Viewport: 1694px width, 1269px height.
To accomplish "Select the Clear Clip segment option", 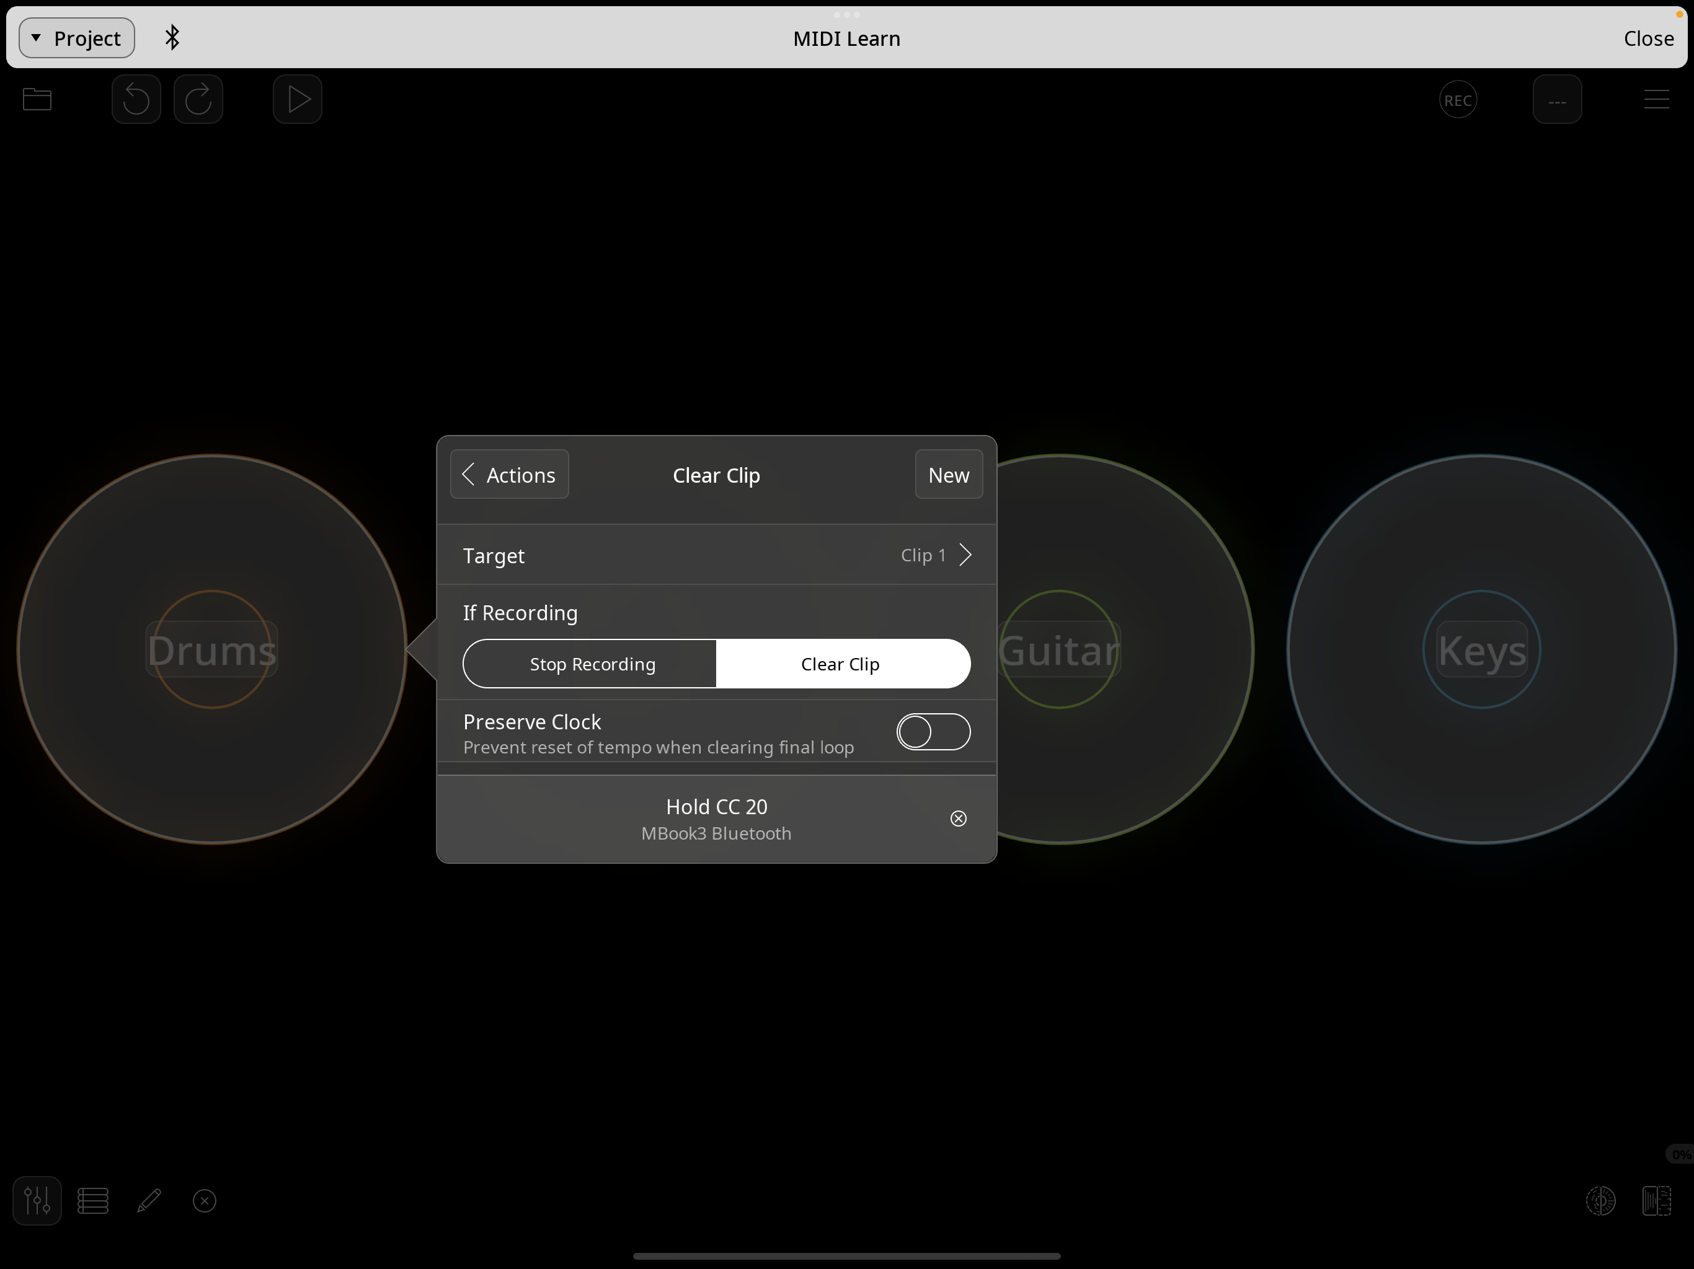I will point(840,664).
